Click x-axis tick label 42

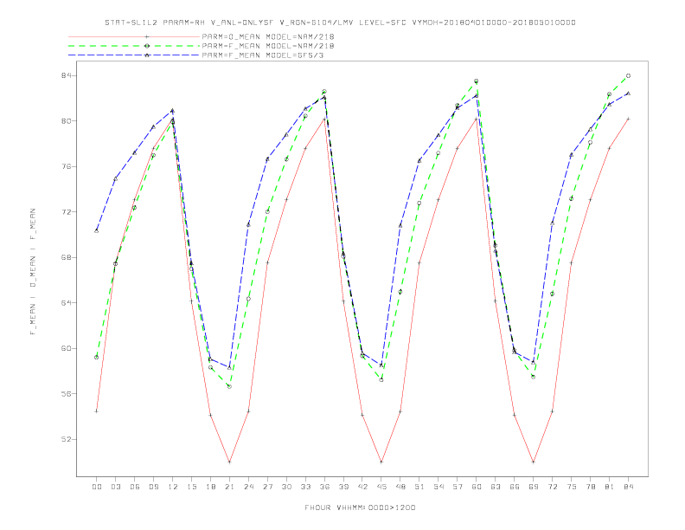(362, 487)
